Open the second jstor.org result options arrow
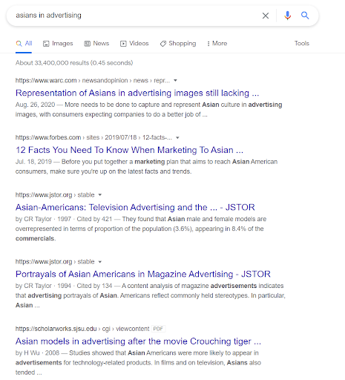The width and height of the screenshot is (345, 380). point(100,262)
